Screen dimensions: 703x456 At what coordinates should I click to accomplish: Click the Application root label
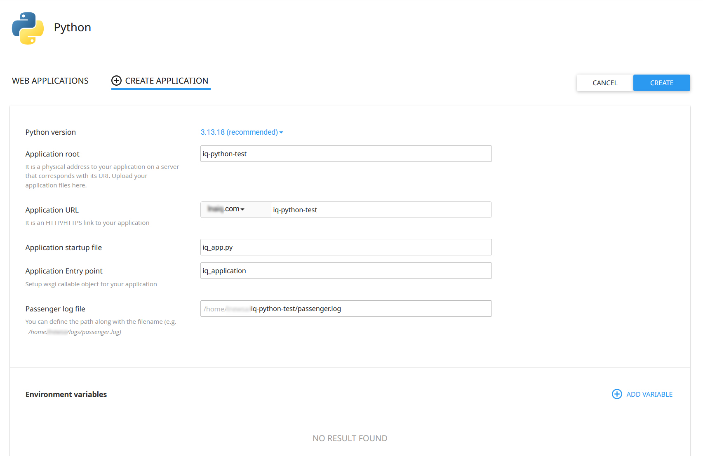[52, 154]
